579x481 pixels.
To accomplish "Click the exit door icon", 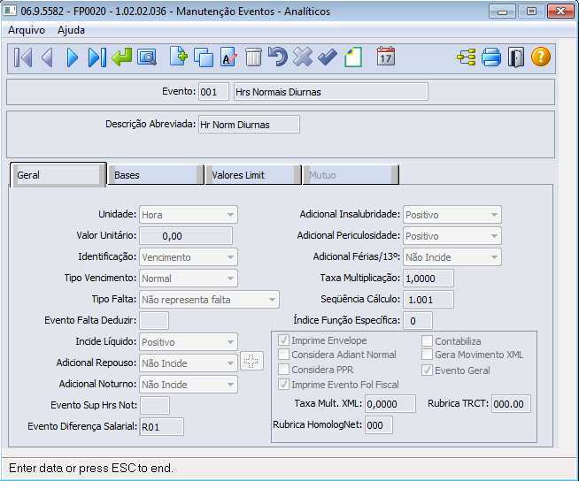I will pyautogui.click(x=516, y=57).
